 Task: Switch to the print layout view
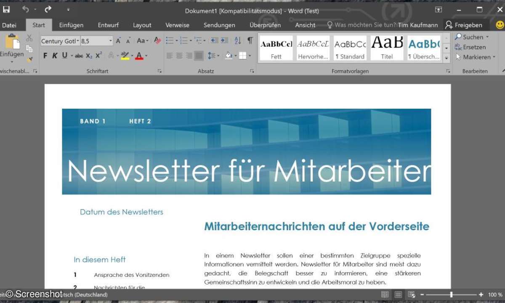tap(398, 295)
